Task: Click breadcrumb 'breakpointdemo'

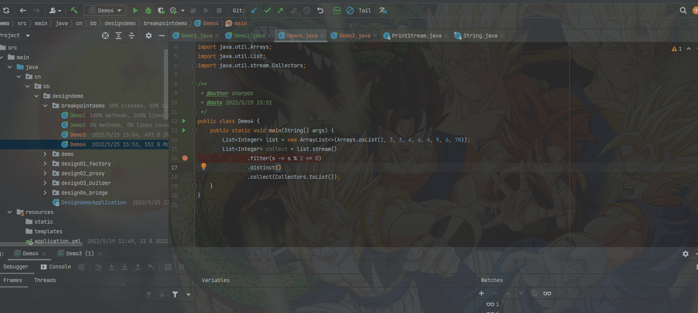Action: (165, 23)
